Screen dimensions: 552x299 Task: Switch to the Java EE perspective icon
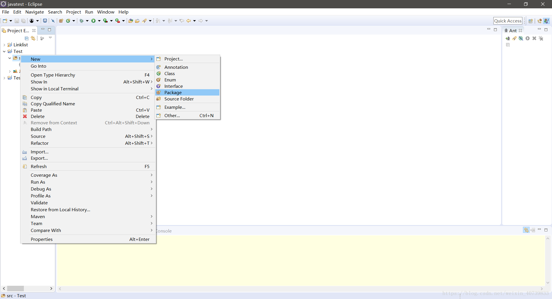(x=540, y=21)
